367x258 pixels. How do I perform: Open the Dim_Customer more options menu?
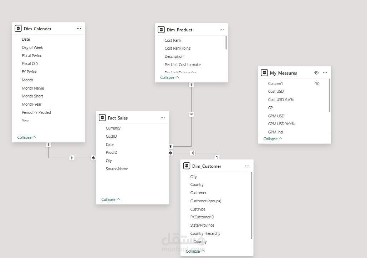coord(247,166)
